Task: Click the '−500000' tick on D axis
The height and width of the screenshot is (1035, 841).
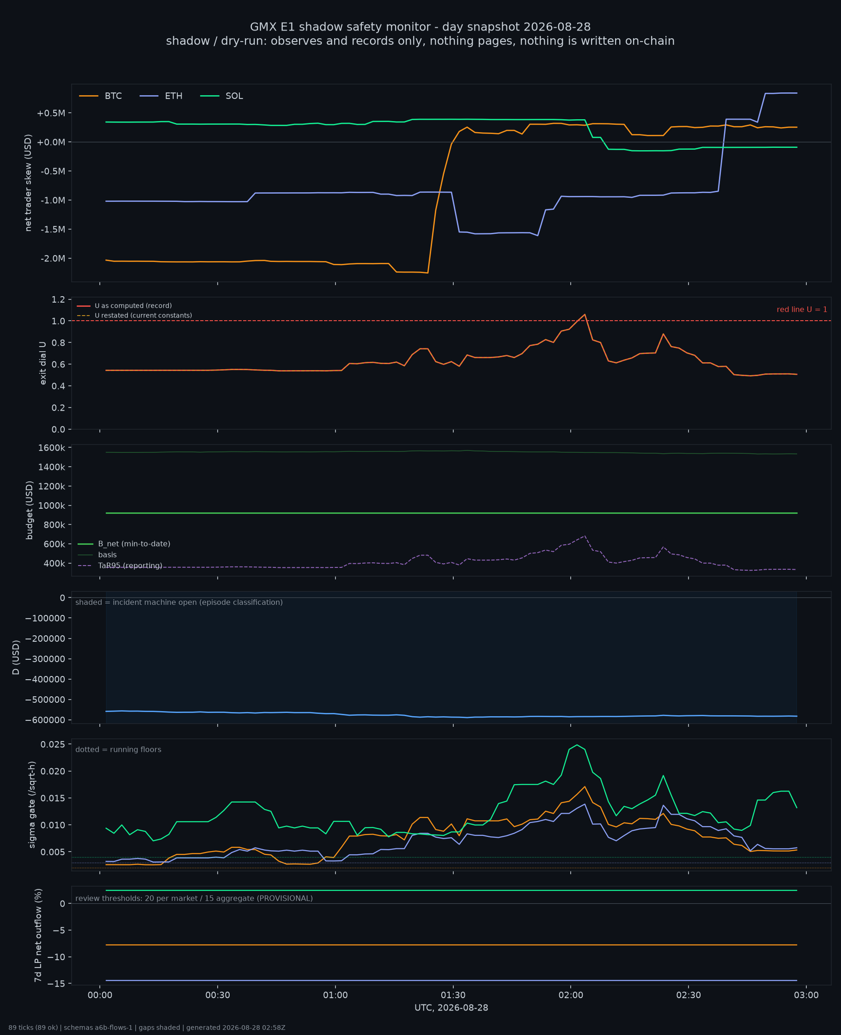Action: click(x=45, y=700)
